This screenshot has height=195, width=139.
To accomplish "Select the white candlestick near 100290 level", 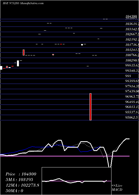I will coord(18,64).
